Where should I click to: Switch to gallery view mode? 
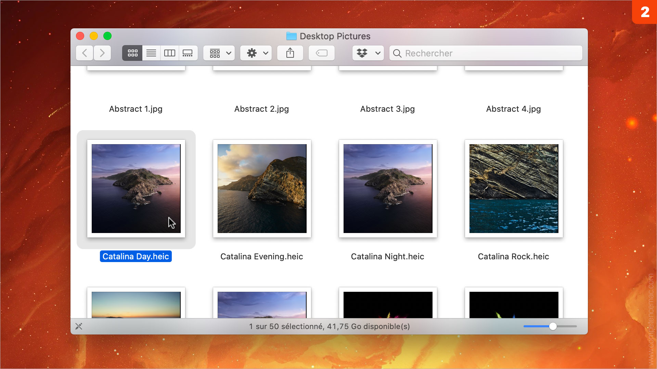coord(188,53)
